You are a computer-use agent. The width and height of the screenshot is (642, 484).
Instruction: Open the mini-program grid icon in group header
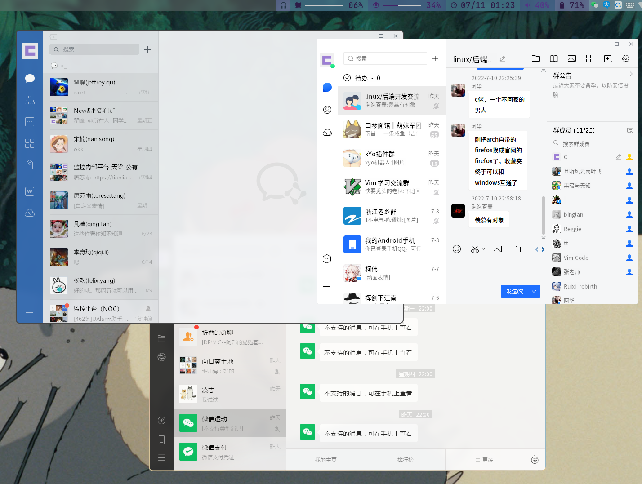click(589, 58)
